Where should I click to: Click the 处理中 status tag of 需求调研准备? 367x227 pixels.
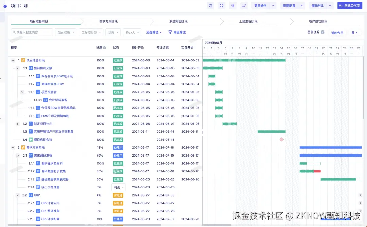[118, 156]
